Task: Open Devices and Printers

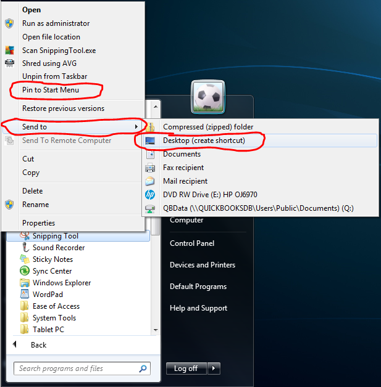Action: point(203,265)
